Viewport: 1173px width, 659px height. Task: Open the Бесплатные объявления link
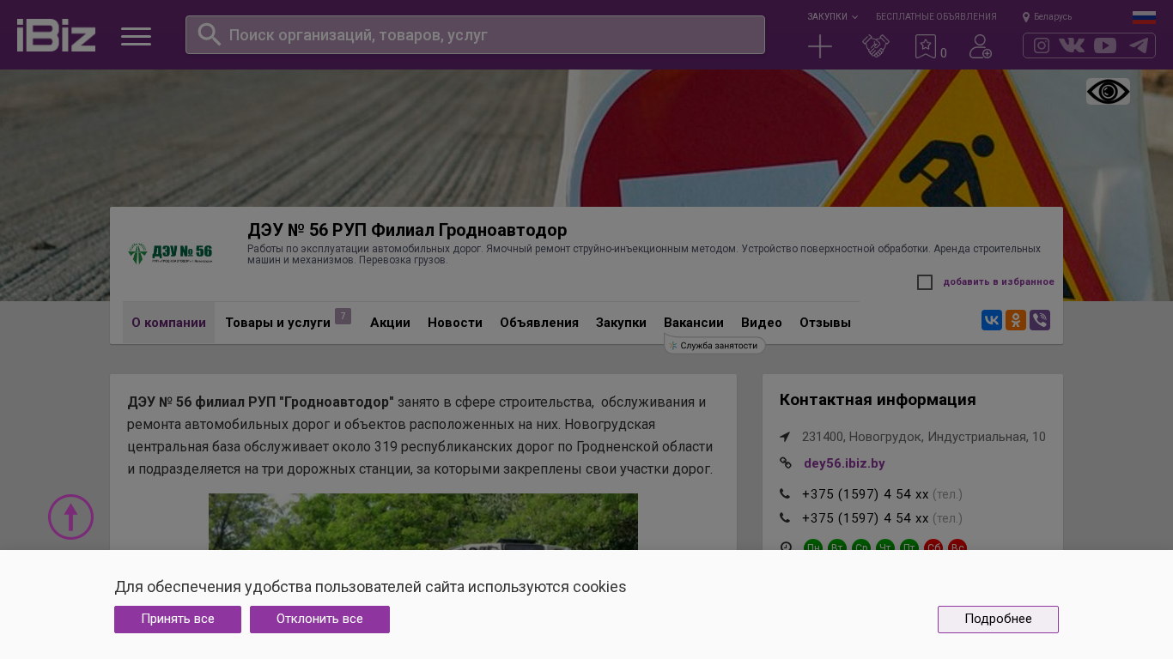[x=936, y=17]
